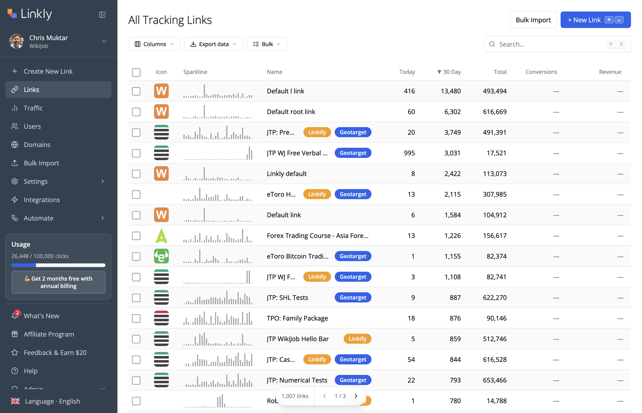The image size is (642, 413).
Task: Open Chris Muktar profile avatar
Action: click(16, 41)
